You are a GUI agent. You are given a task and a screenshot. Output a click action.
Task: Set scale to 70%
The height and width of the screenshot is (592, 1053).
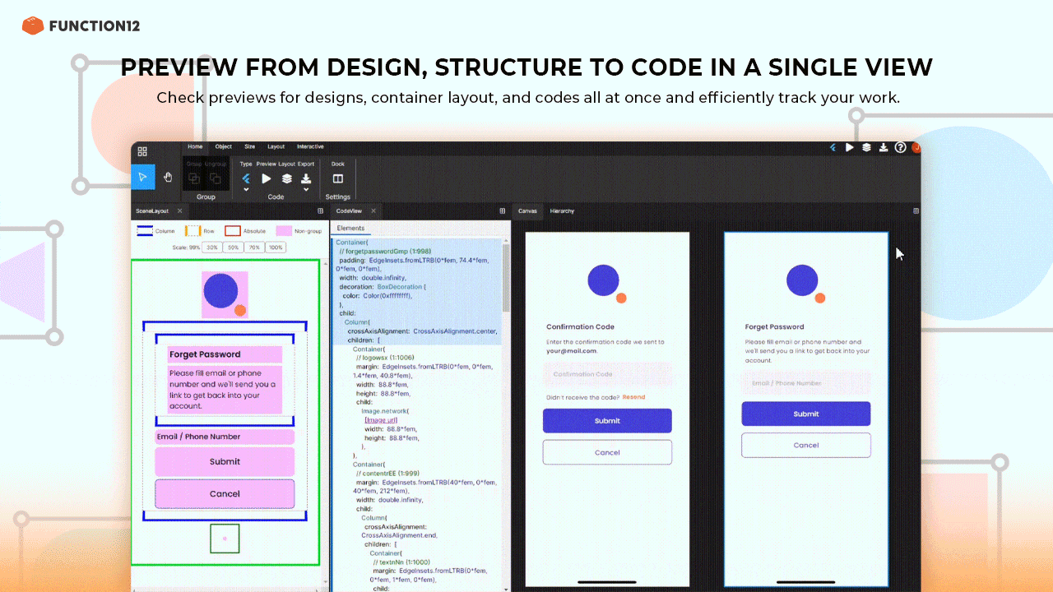[254, 247]
